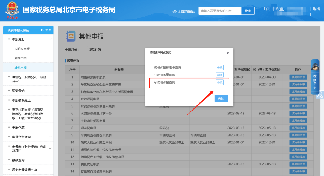The image size is (324, 176).
Task: Select 按期应申报 in sidebar
Action: [22, 49]
